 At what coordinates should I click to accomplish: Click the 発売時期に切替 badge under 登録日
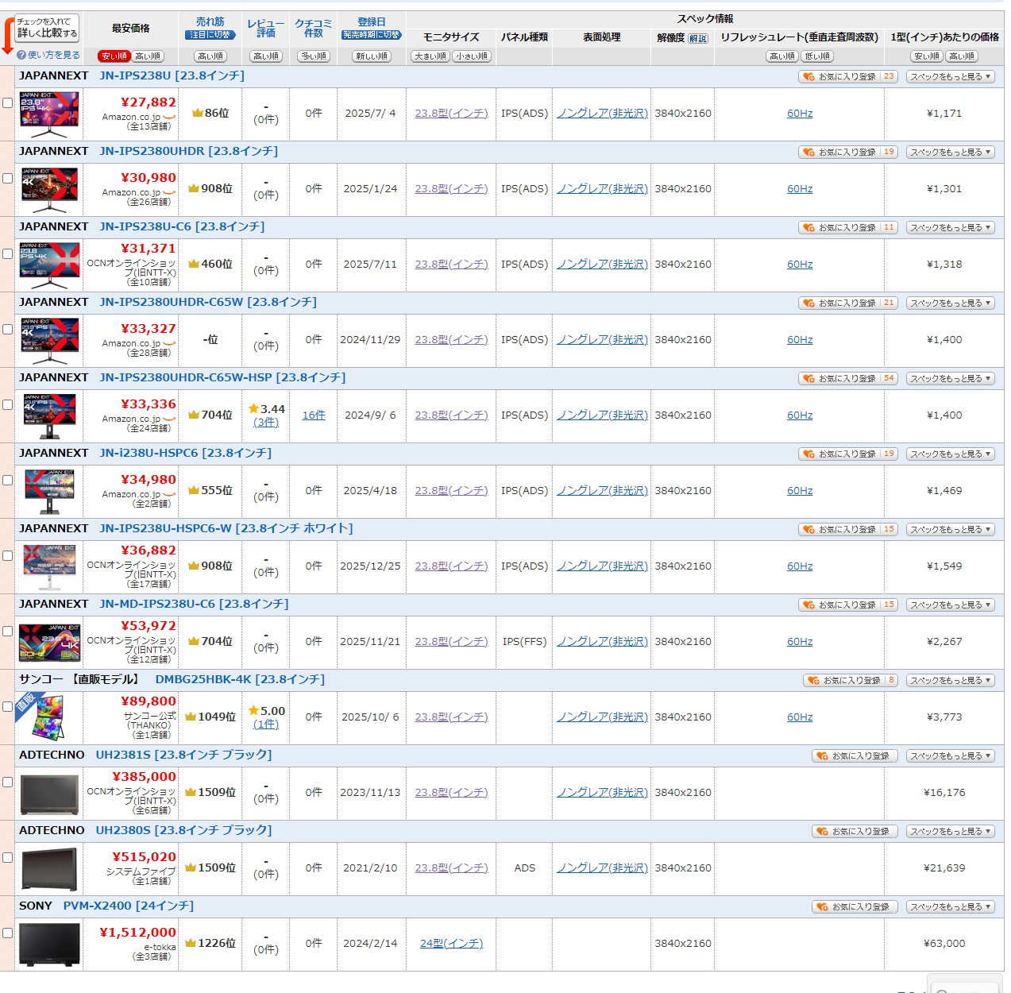pyautogui.click(x=371, y=35)
